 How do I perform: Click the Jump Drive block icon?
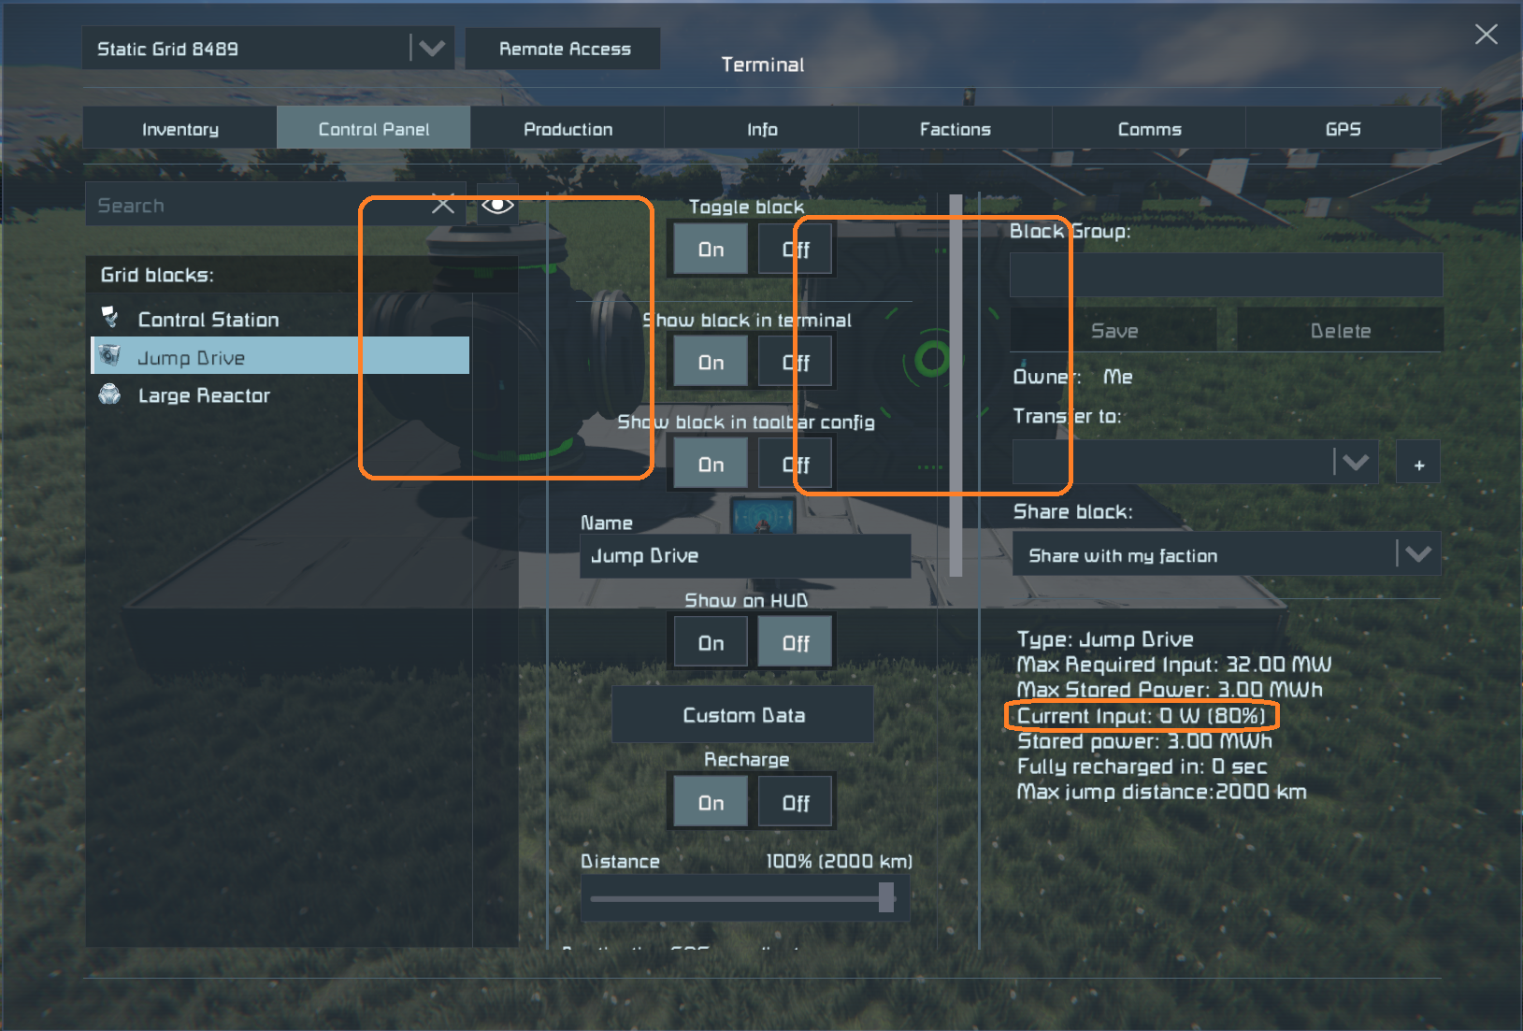pos(110,357)
